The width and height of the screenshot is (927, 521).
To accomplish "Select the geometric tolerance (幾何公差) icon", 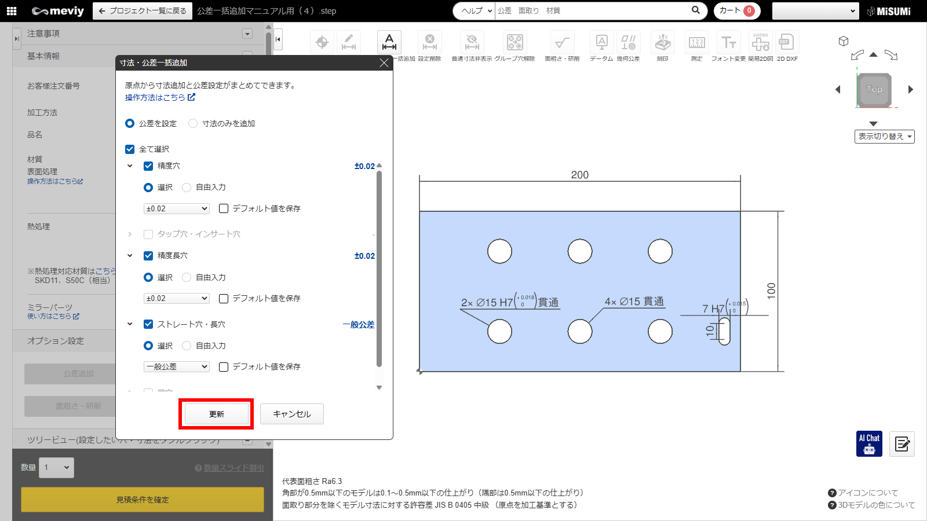I will click(x=628, y=42).
